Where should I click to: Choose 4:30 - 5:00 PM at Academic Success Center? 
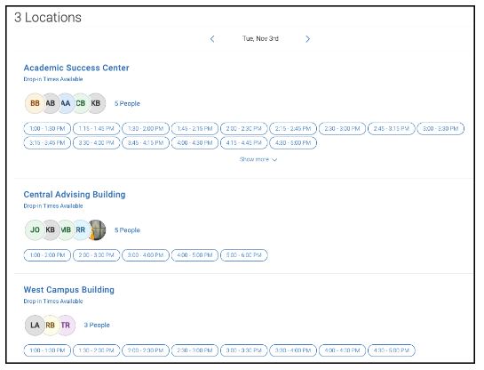[x=293, y=143]
